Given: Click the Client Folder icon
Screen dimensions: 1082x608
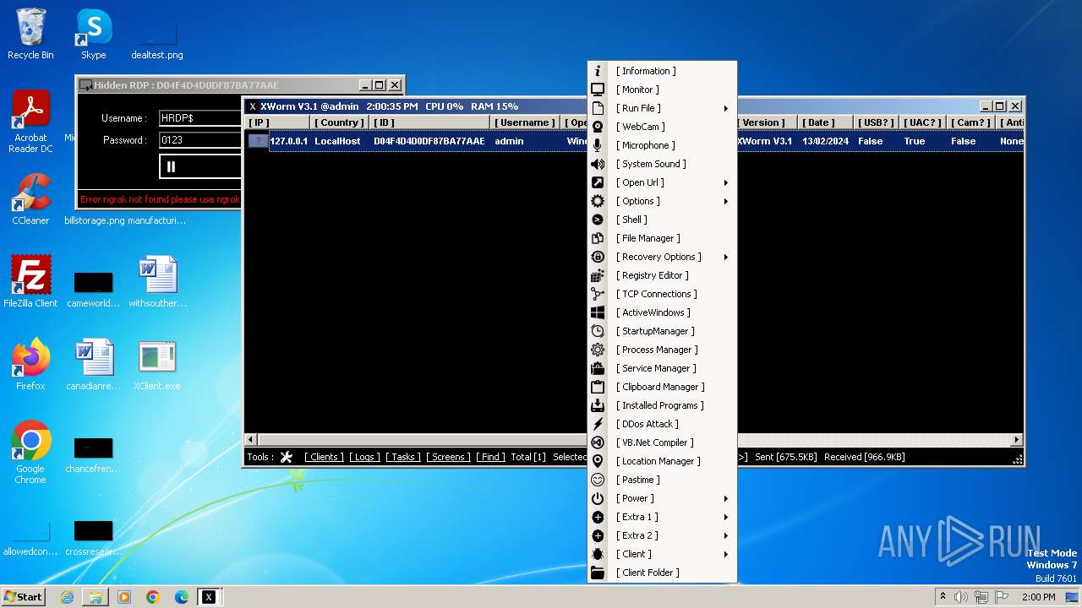Looking at the screenshot, I should [598, 573].
